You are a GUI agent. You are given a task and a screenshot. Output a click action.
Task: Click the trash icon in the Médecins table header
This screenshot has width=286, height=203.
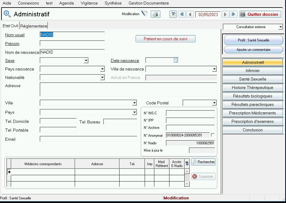(187, 163)
